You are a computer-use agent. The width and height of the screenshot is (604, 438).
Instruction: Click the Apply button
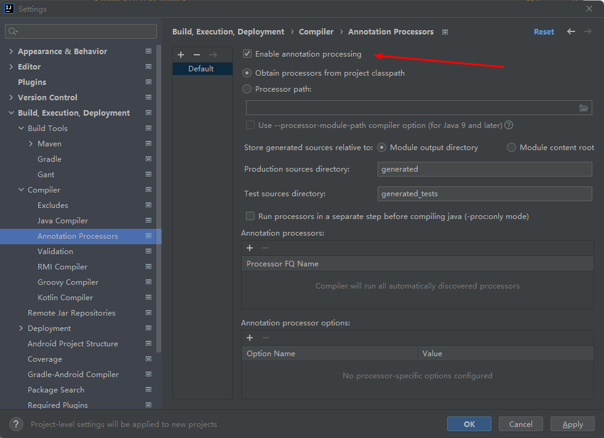pyautogui.click(x=573, y=424)
